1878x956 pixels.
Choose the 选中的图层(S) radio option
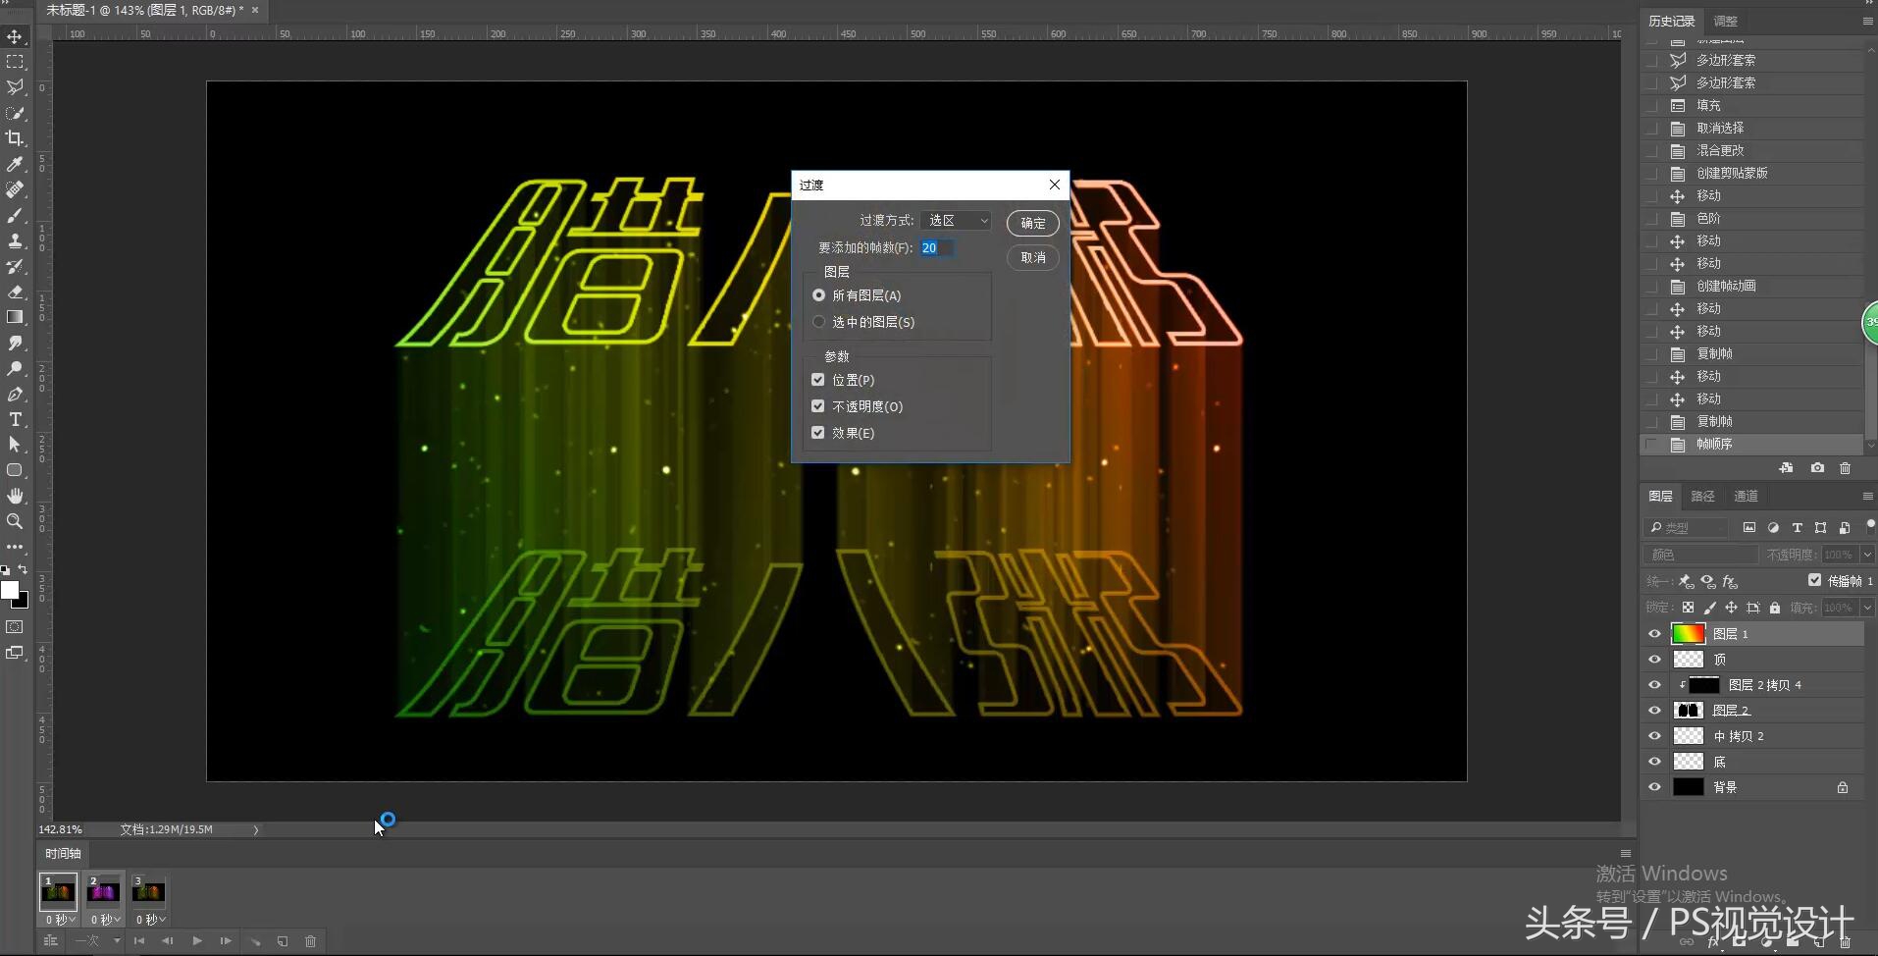(x=819, y=322)
